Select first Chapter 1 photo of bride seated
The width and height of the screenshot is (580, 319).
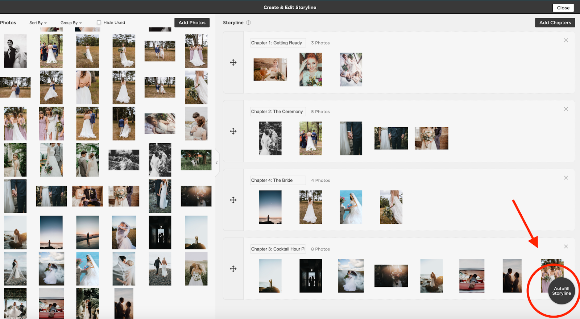[270, 70]
